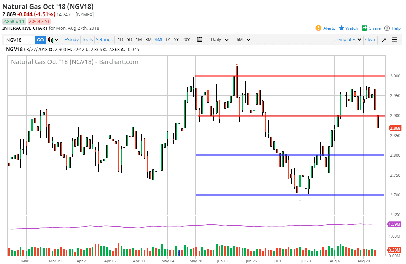Viewport: 406px width, 264px height.
Task: Click the purple open interest line
Action: (x=190, y=226)
